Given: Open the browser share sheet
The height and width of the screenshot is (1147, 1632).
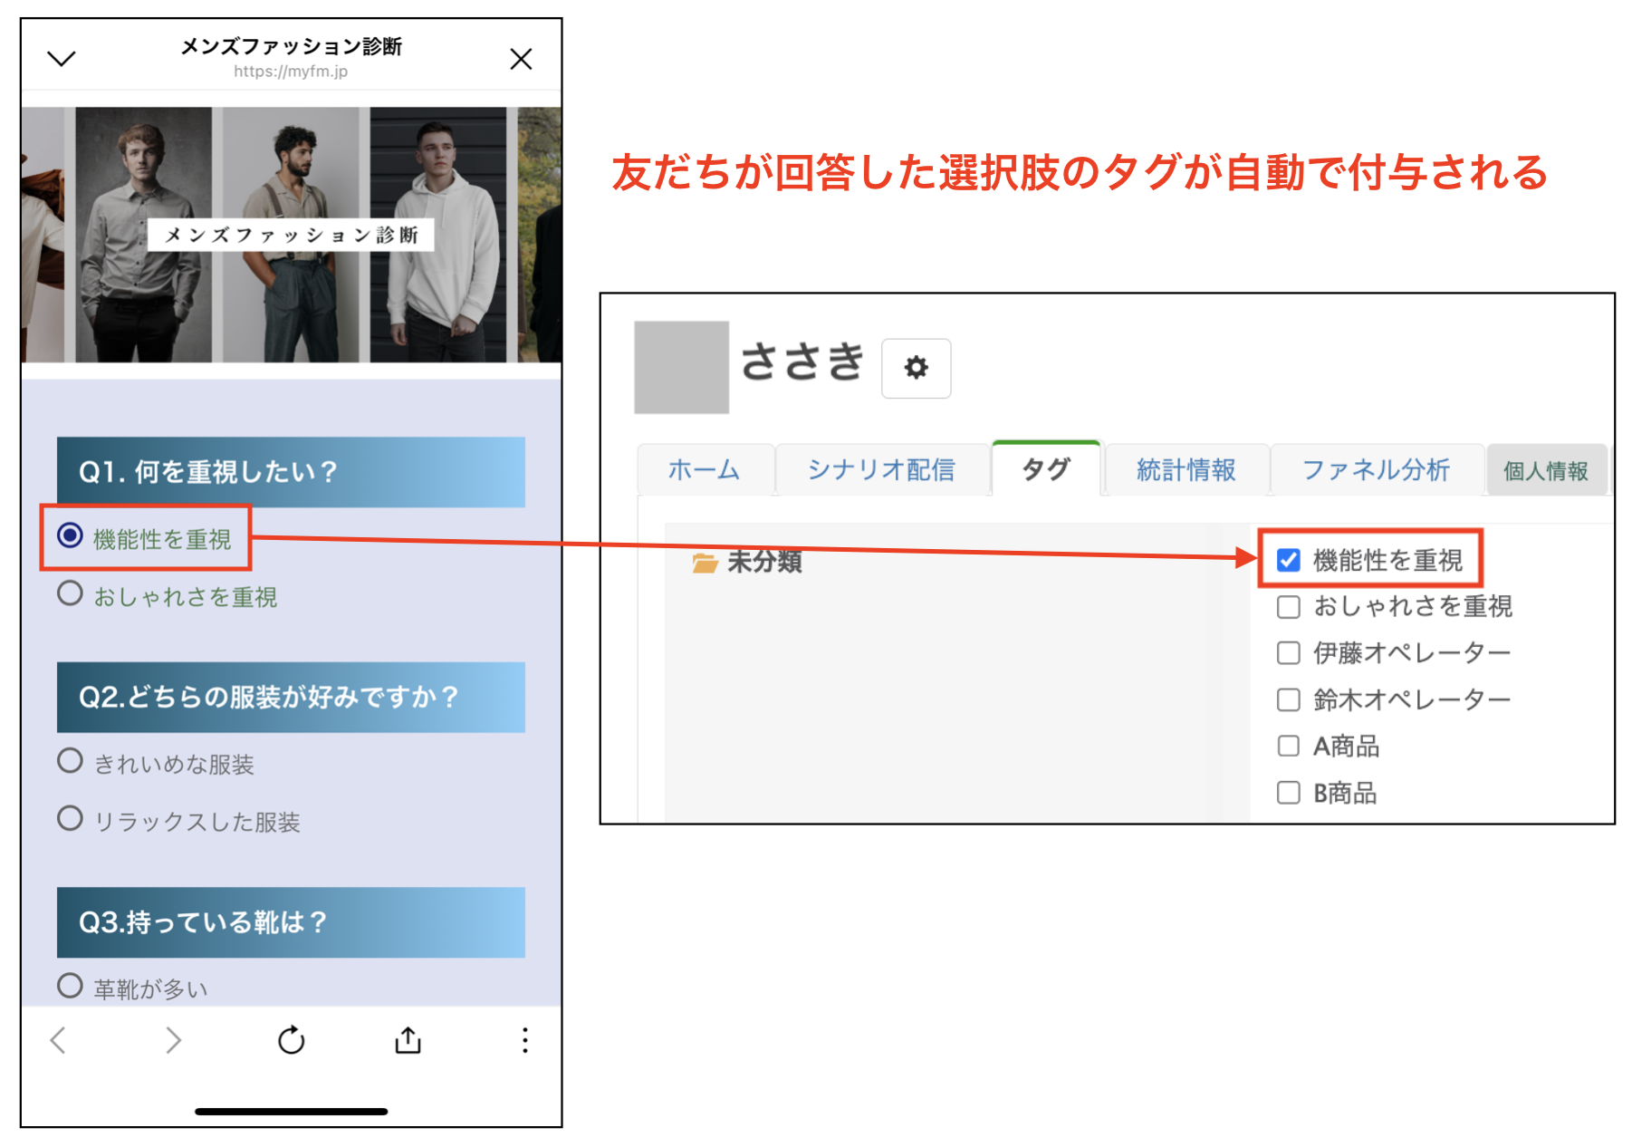Looking at the screenshot, I should (408, 1040).
